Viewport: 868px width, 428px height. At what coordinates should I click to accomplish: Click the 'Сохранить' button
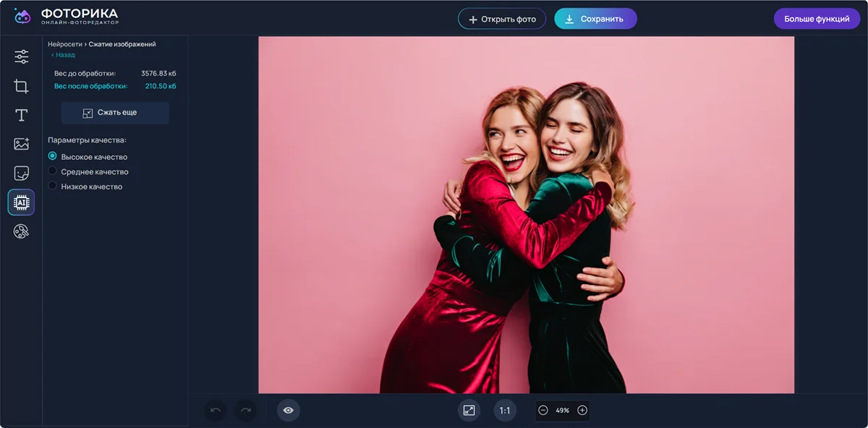[595, 19]
